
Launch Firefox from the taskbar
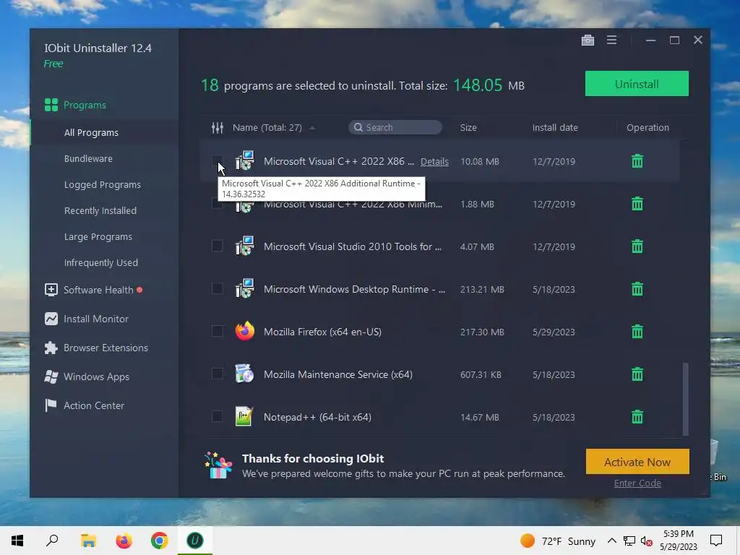pyautogui.click(x=124, y=541)
